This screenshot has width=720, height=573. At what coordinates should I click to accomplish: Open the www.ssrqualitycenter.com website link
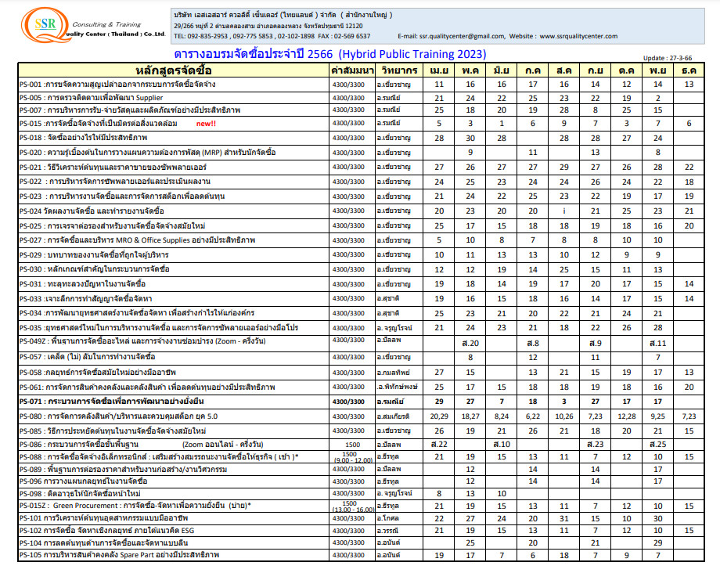pos(578,36)
